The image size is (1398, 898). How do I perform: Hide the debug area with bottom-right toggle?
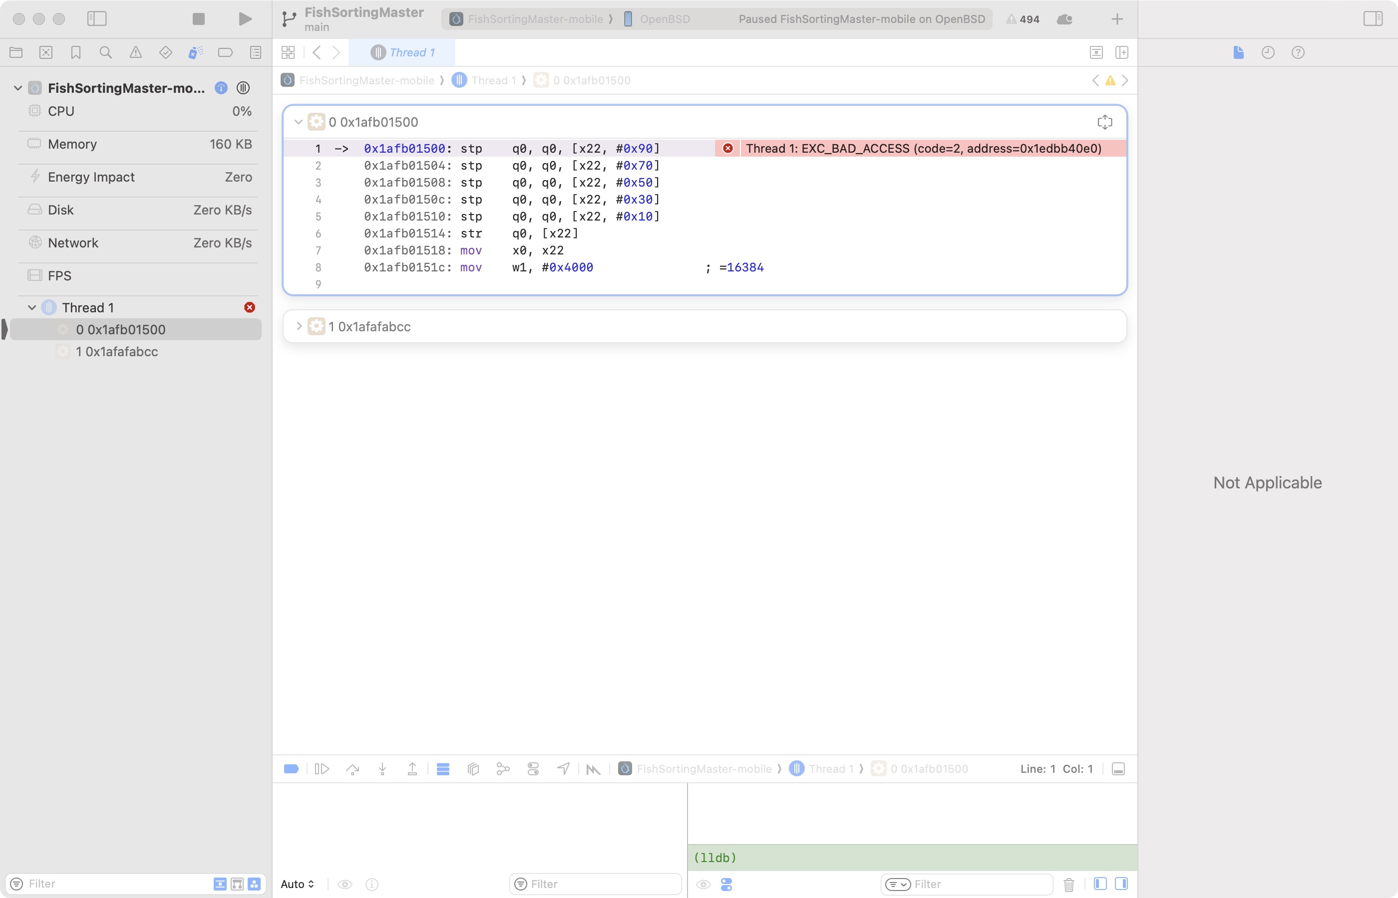1118,769
